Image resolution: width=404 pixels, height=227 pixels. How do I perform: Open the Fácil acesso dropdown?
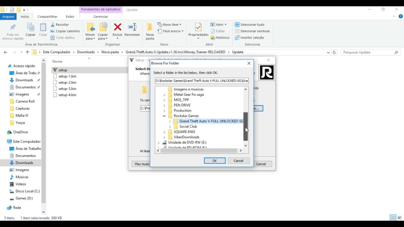click(x=170, y=31)
